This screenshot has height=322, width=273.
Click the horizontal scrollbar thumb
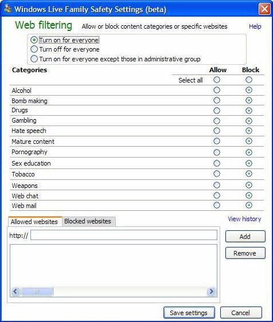(37, 291)
